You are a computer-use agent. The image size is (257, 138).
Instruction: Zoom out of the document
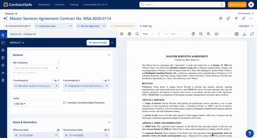pyautogui.click(x=201, y=34)
